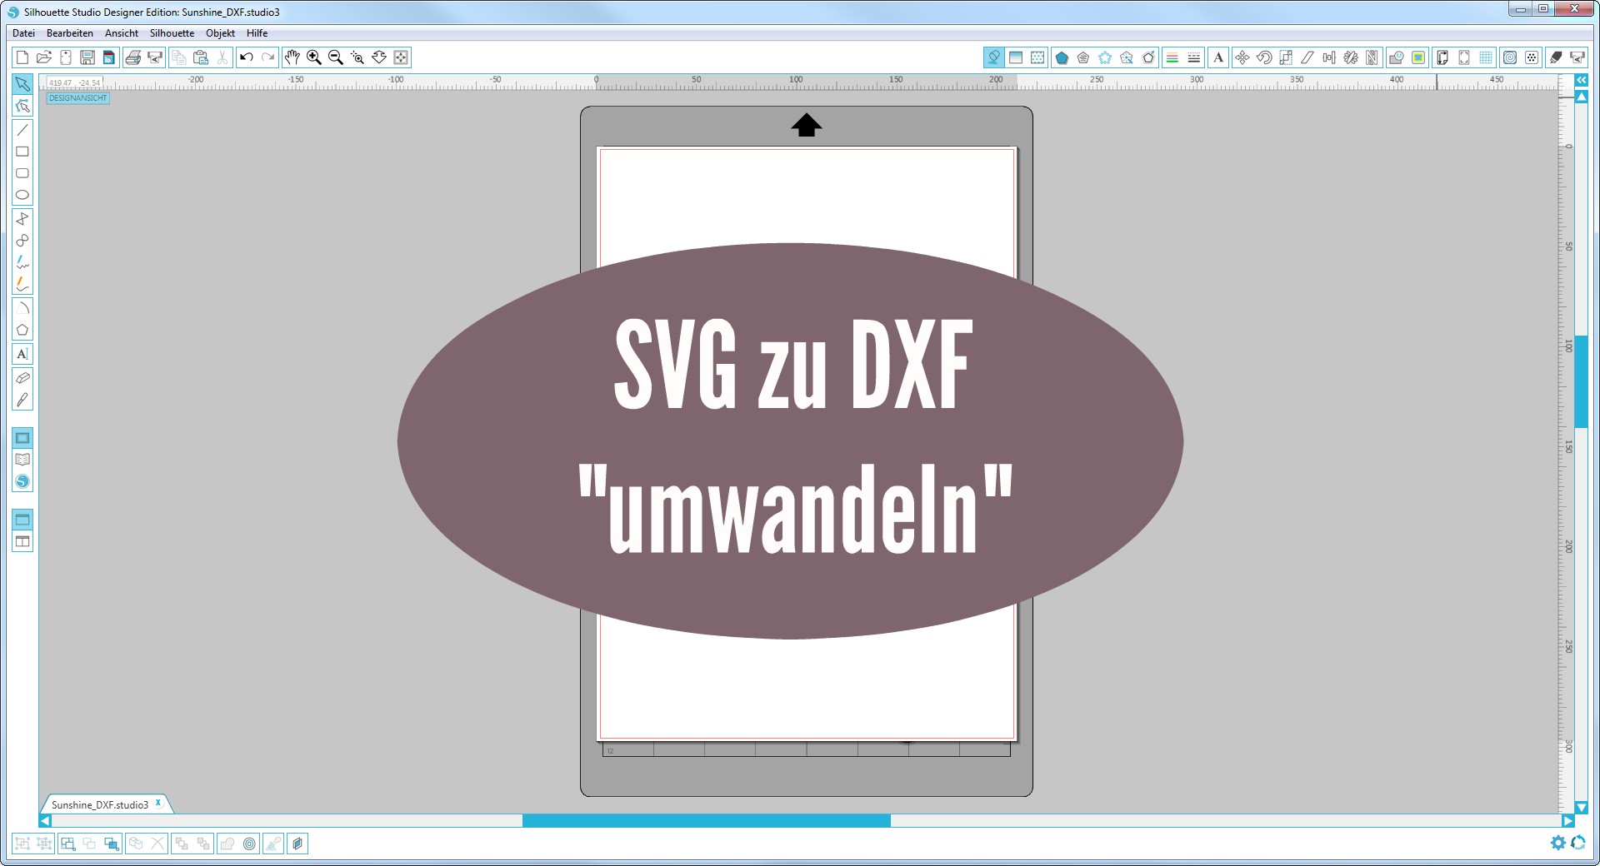Image resolution: width=1600 pixels, height=866 pixels.
Task: Choose the Eraser tool
Action: pyautogui.click(x=22, y=378)
